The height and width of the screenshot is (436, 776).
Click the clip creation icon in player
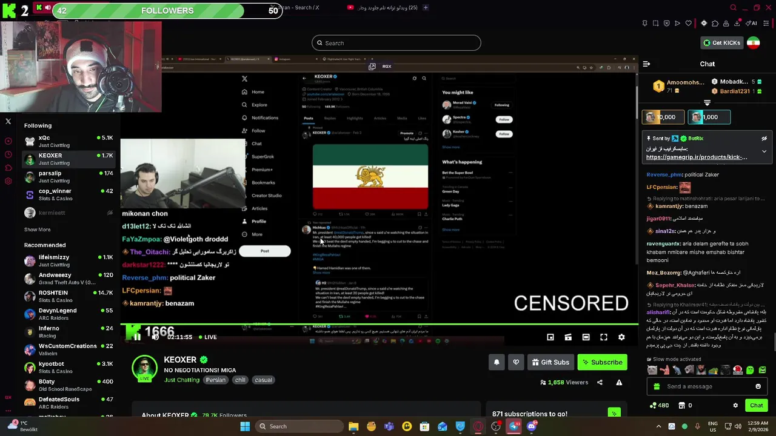pyautogui.click(x=568, y=337)
